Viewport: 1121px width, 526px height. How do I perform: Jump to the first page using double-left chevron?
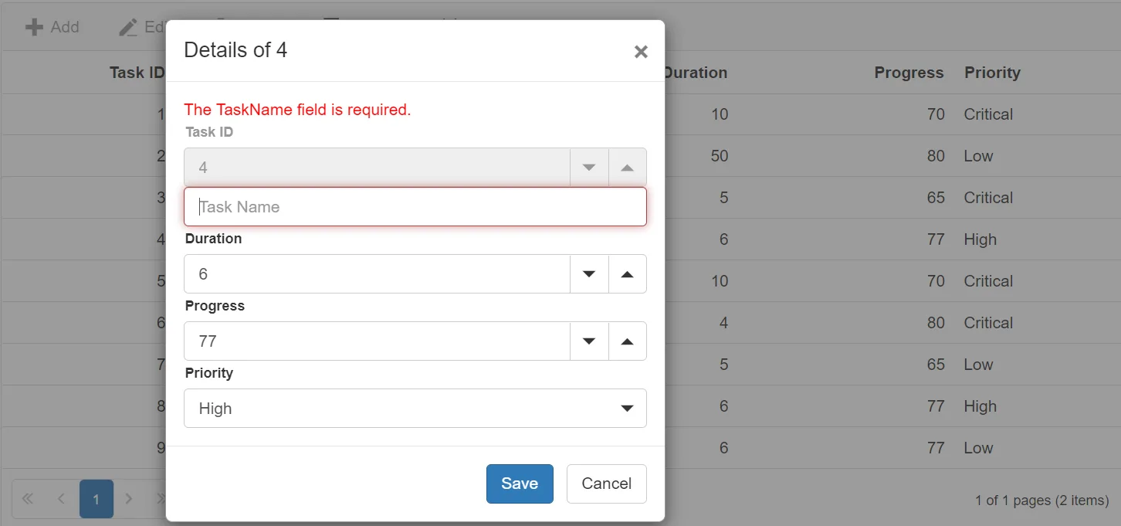click(x=27, y=499)
